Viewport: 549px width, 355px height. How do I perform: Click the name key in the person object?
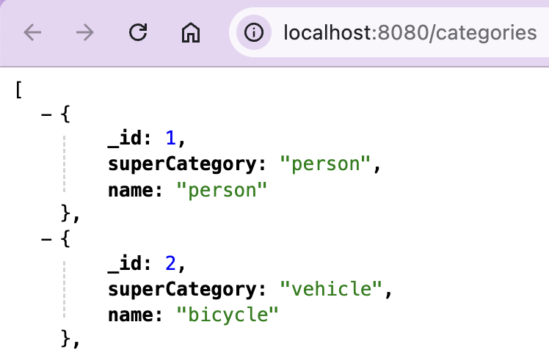pos(130,190)
